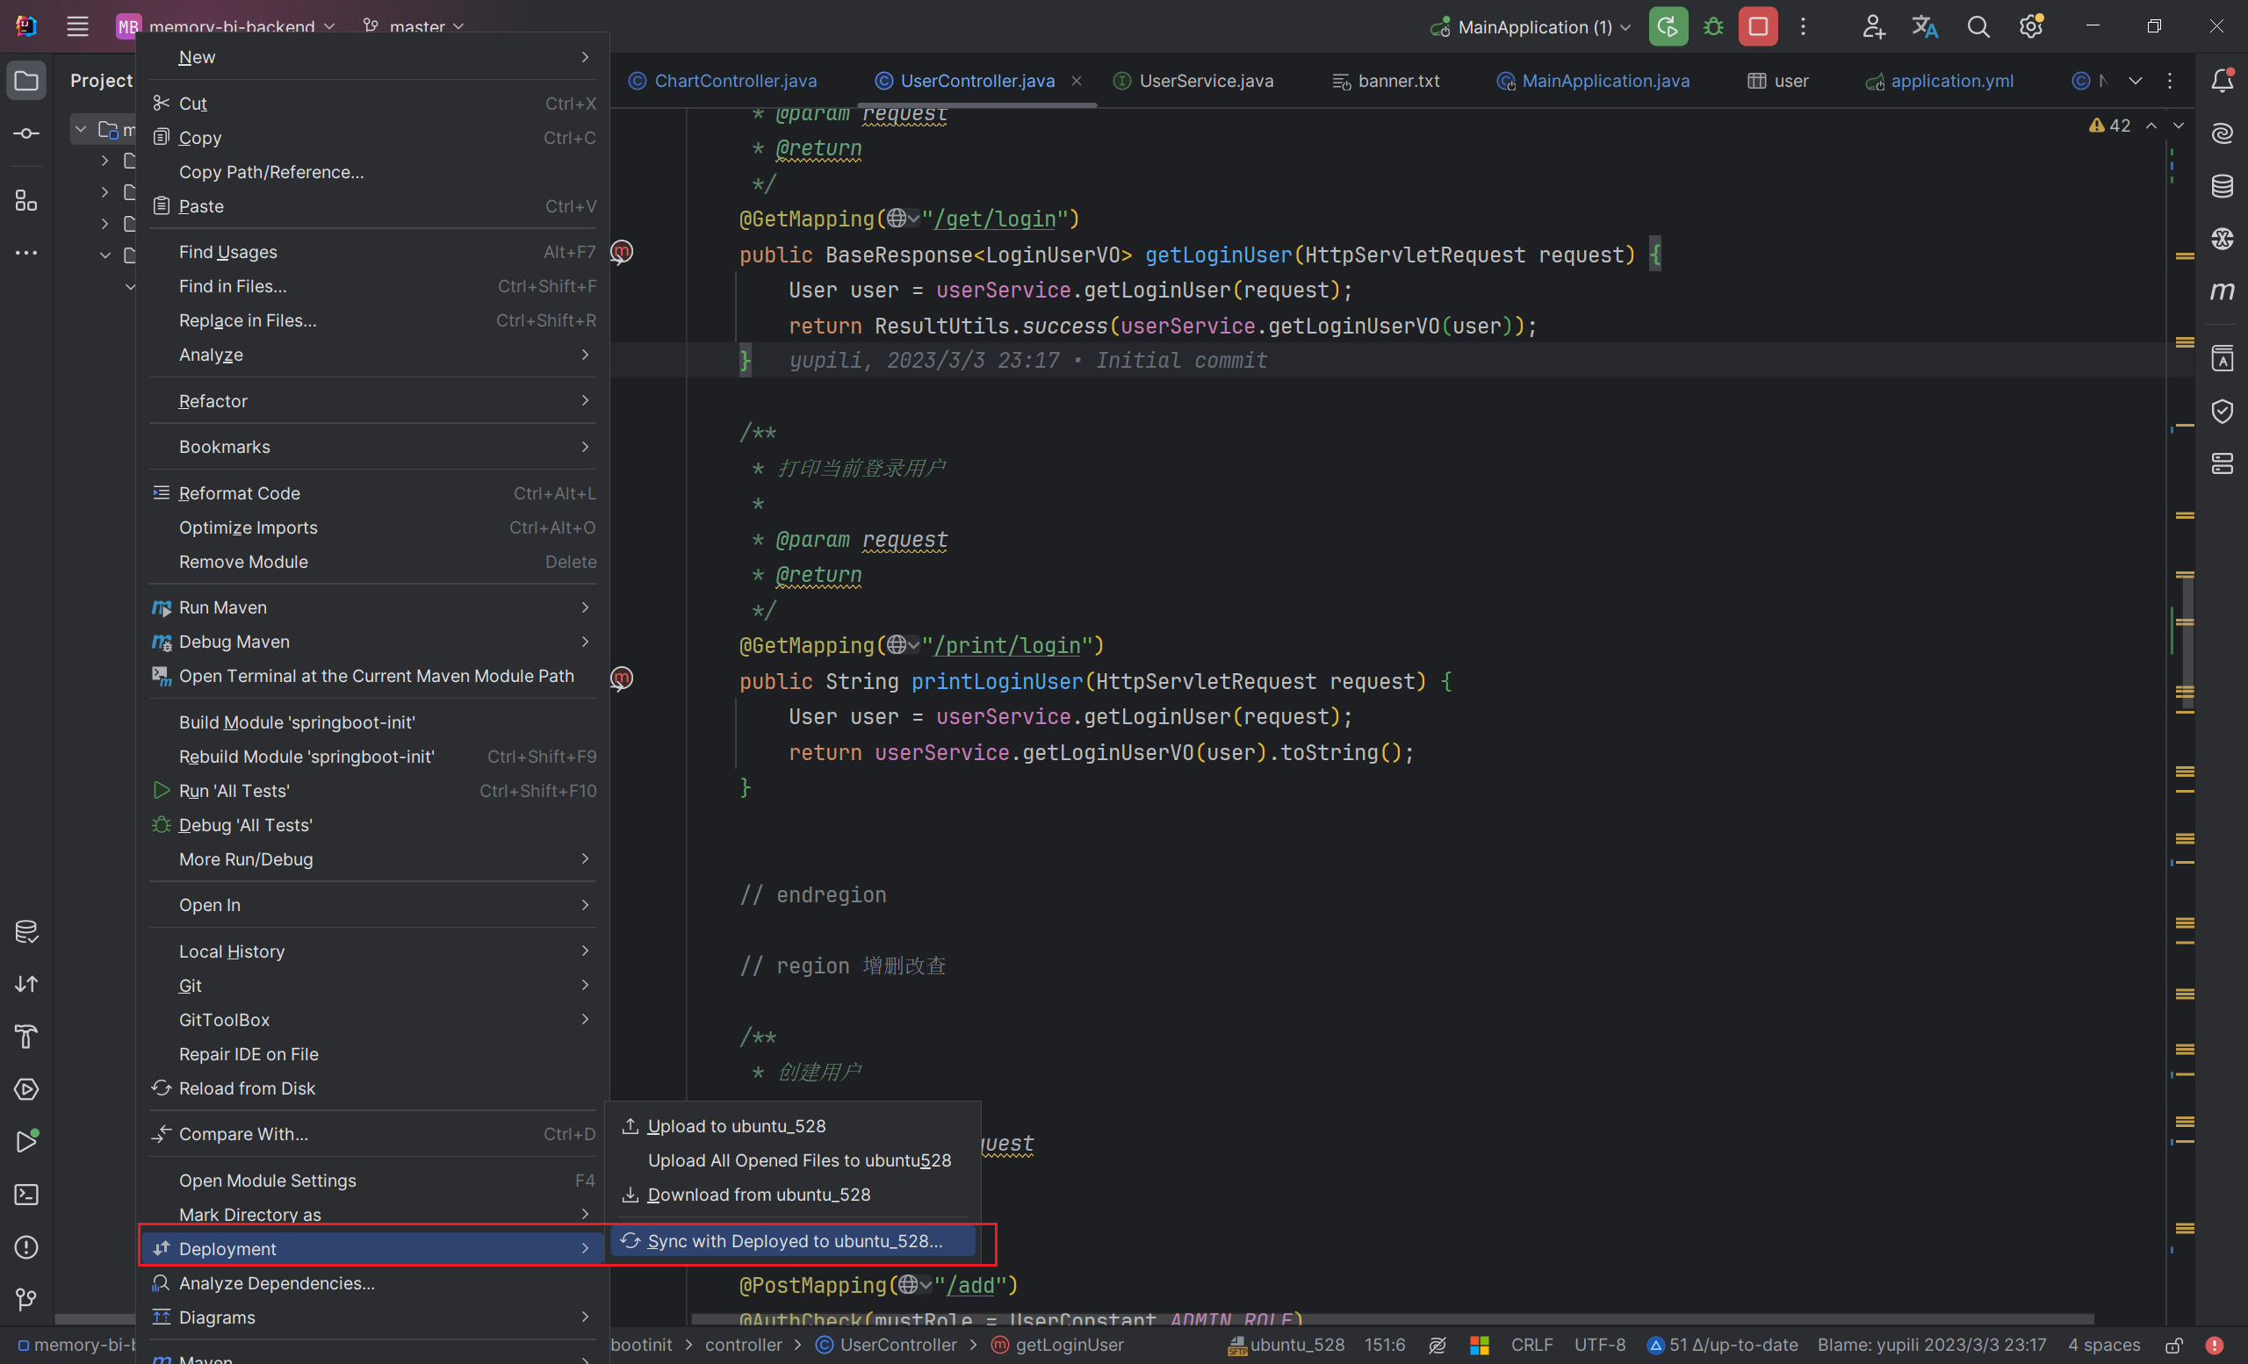This screenshot has width=2248, height=1364.
Task: Go to next highlighted problem arrow
Action: click(x=2179, y=126)
